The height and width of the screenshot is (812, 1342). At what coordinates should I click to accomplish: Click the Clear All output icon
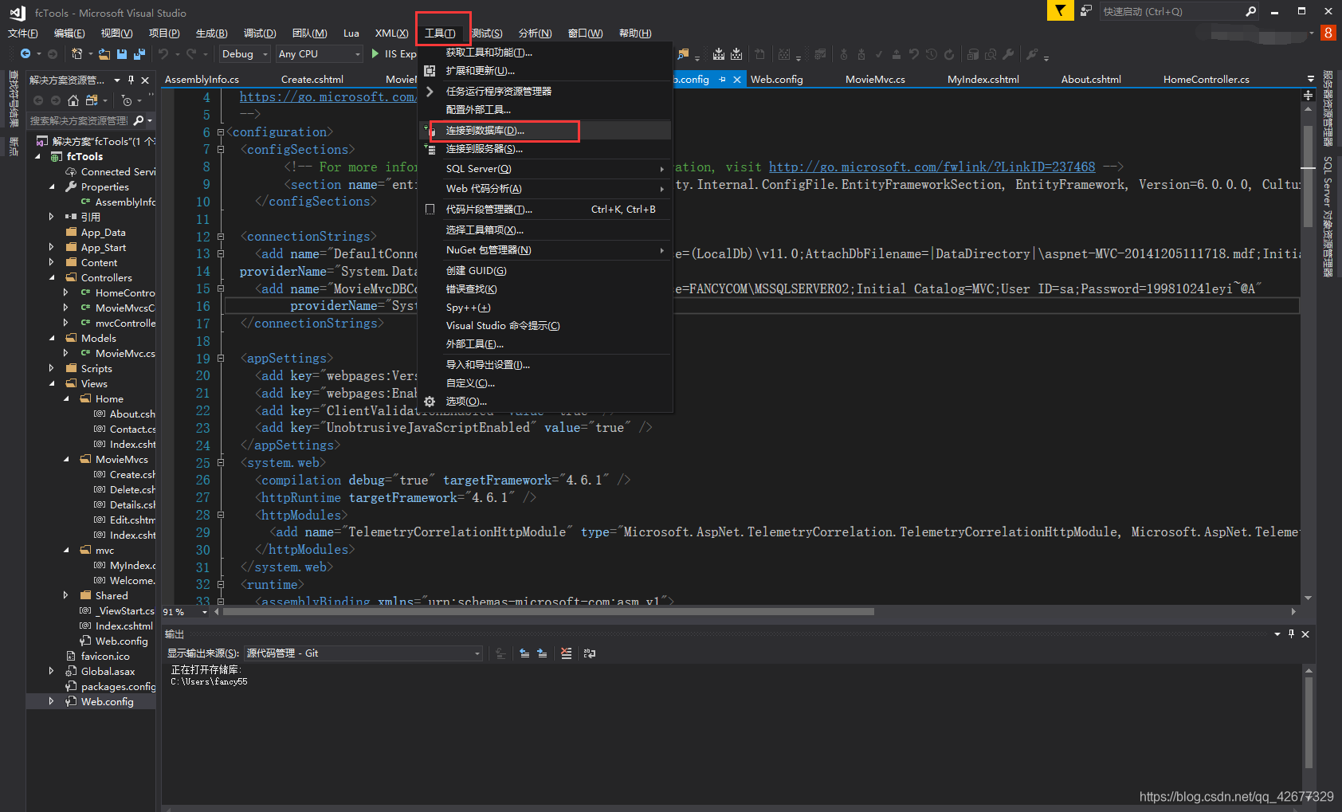point(566,653)
